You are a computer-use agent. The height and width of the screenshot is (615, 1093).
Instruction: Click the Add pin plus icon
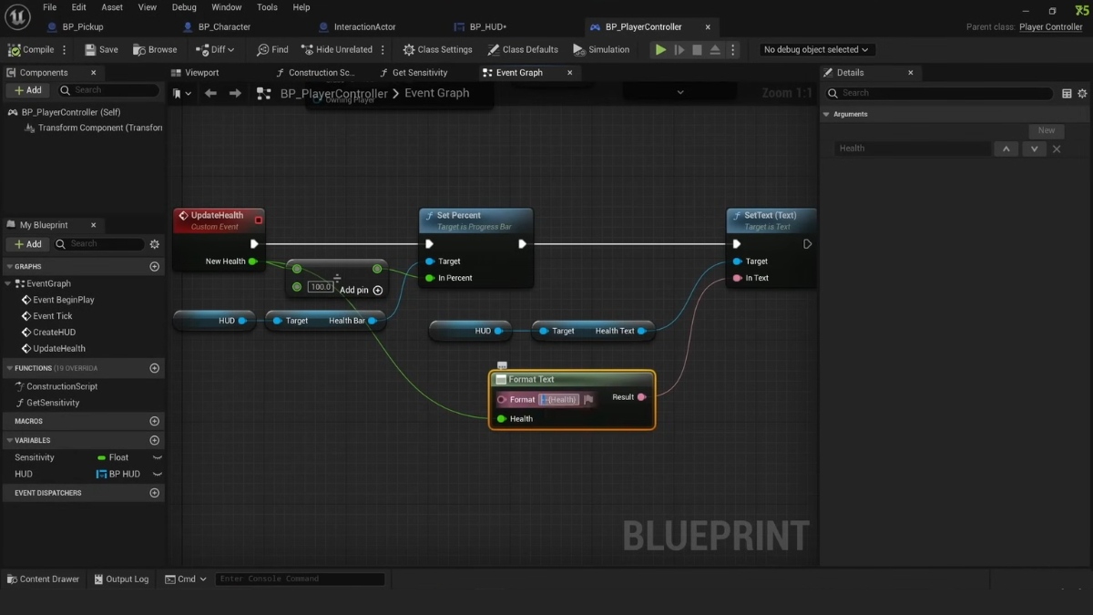coord(378,291)
